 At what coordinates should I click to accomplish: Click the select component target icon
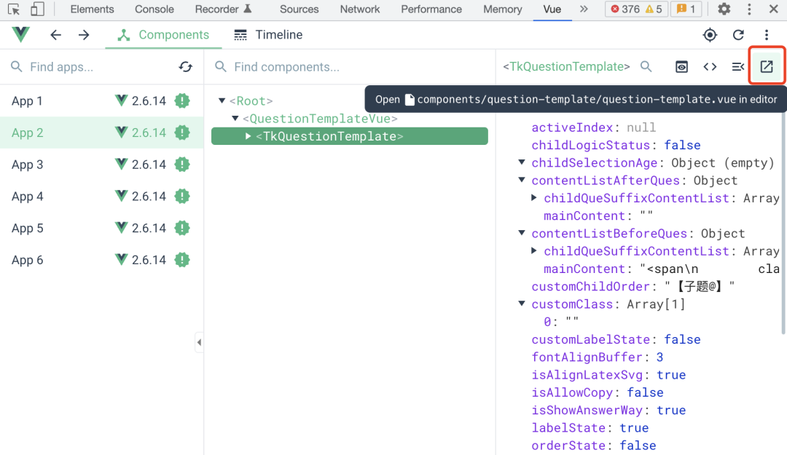[710, 35]
